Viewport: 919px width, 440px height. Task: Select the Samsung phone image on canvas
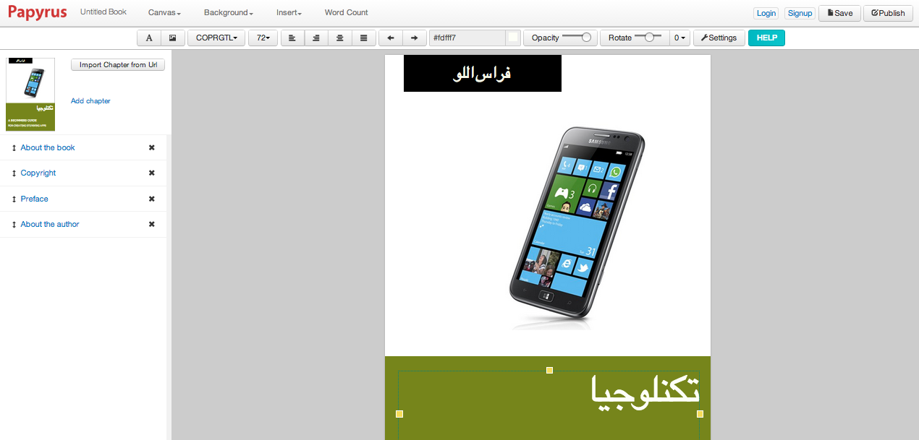point(577,228)
